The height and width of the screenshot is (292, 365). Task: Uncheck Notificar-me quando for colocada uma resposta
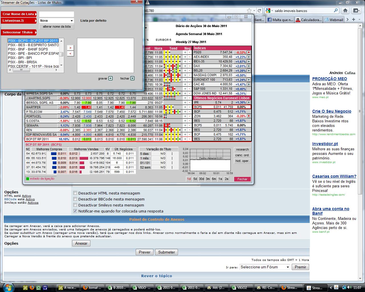(75, 211)
